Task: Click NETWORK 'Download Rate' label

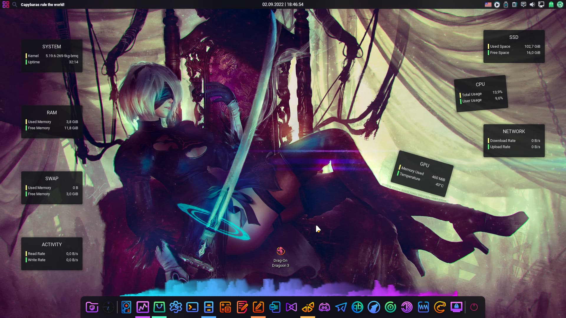Action: [503, 140]
